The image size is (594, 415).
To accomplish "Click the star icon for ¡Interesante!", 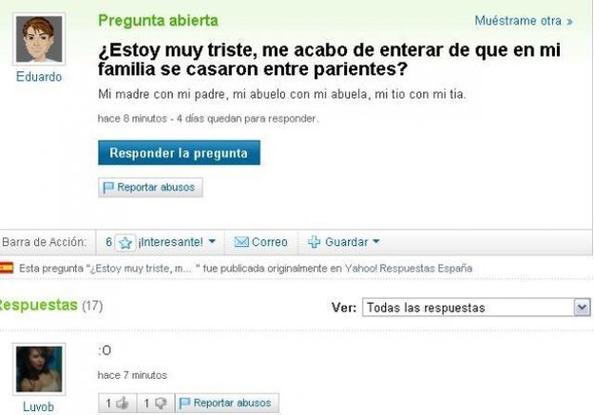I will [125, 242].
